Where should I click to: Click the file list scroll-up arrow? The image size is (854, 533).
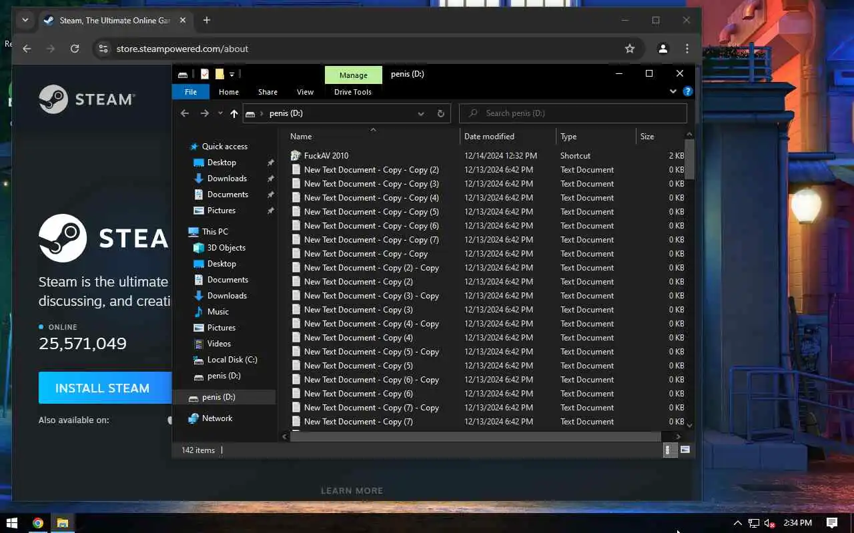[689, 135]
